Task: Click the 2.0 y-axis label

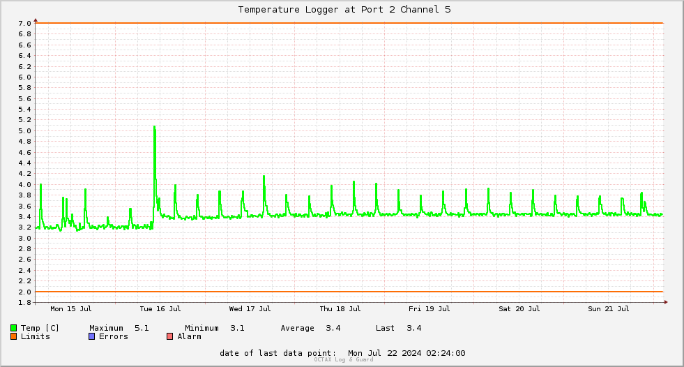Action: pyautogui.click(x=24, y=292)
